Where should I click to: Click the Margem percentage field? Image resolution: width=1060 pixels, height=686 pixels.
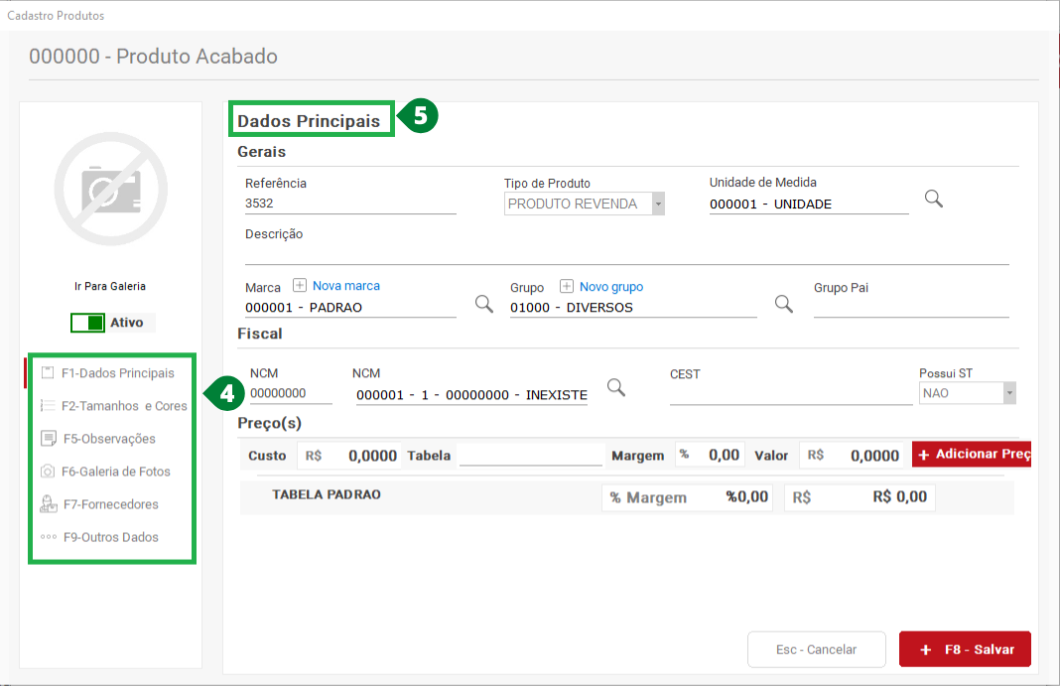(x=710, y=456)
